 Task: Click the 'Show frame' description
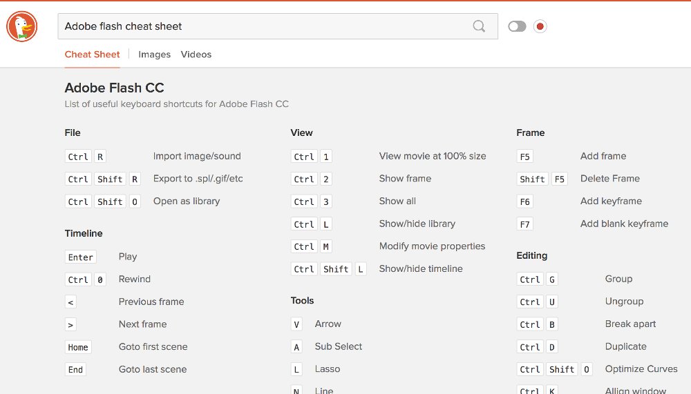tap(405, 179)
